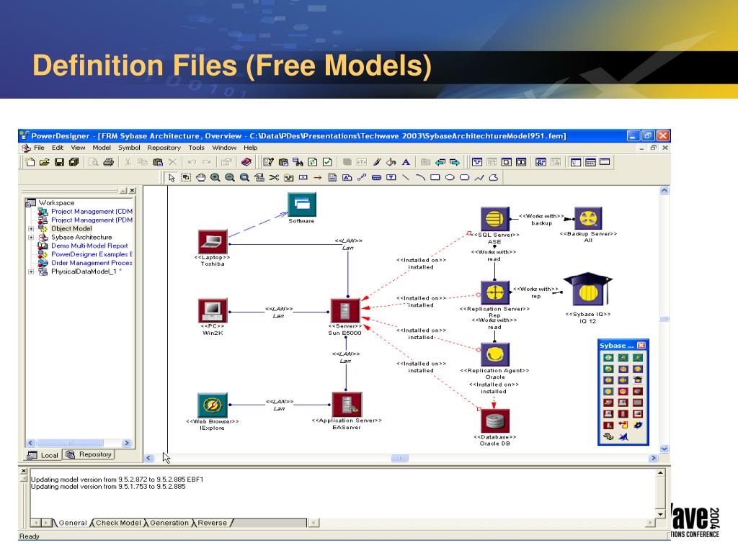Click the Sybase IQ graduation cap symbol

pos(588,290)
